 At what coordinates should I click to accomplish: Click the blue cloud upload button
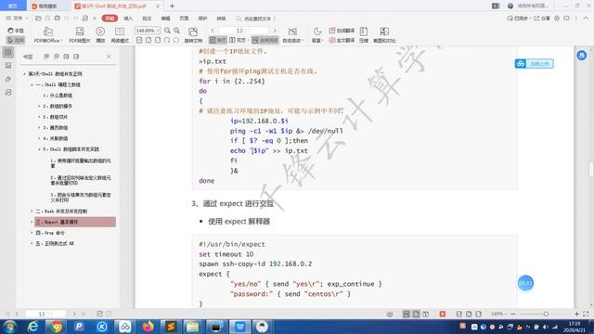pos(535,64)
